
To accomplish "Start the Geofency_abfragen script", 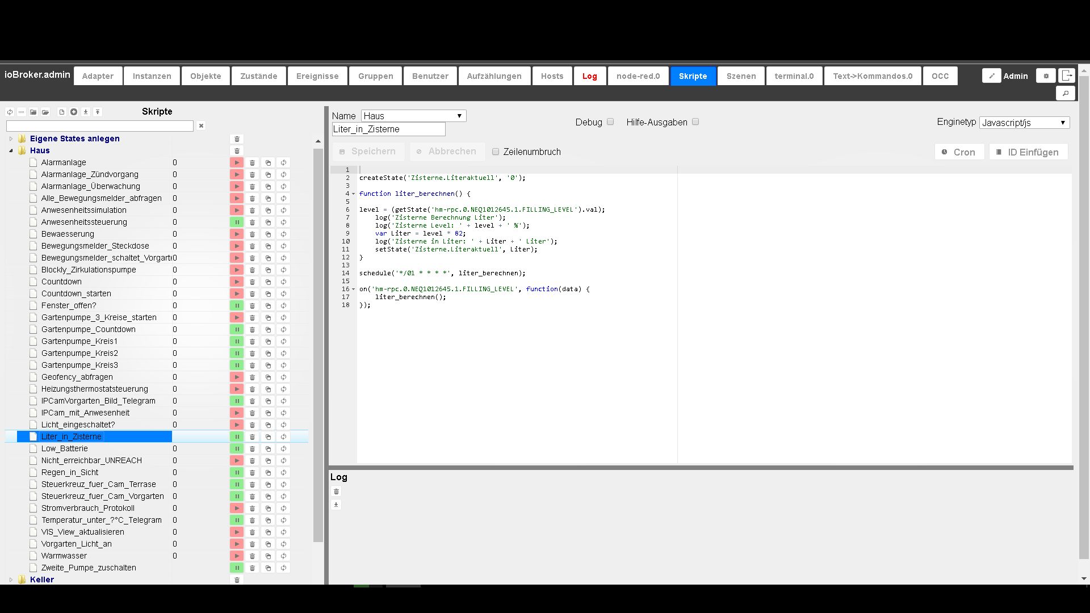I will point(237,377).
